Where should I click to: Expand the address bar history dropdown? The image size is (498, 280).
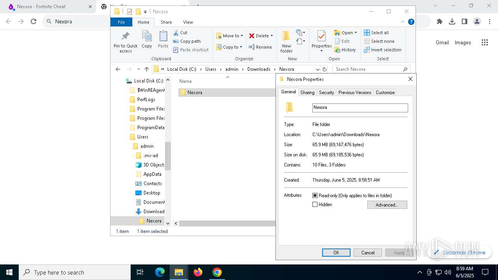pyautogui.click(x=317, y=69)
